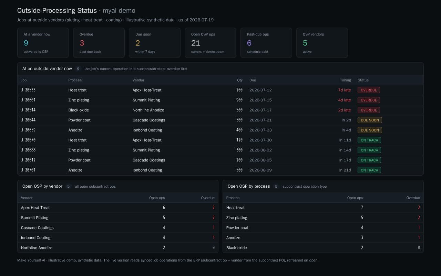Select Northline Anodize in the by-vendor table
The width and height of the screenshot is (441, 276).
(x=118, y=248)
